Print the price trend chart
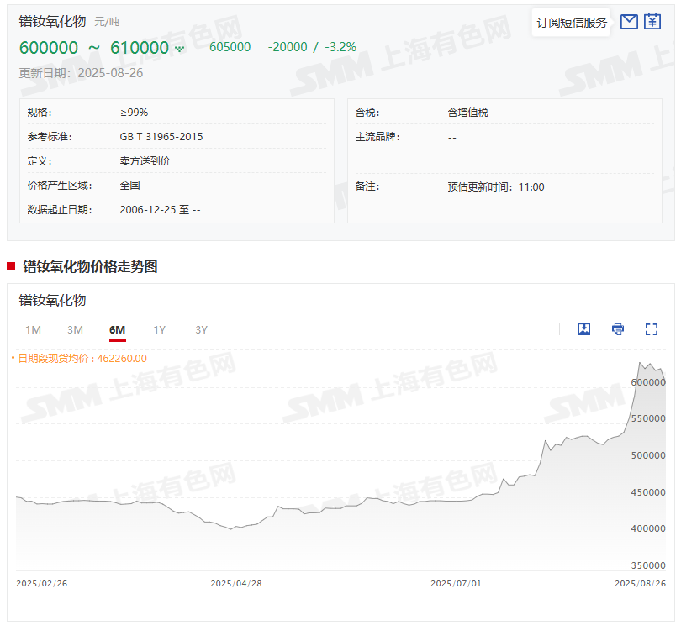The image size is (681, 625). [618, 329]
